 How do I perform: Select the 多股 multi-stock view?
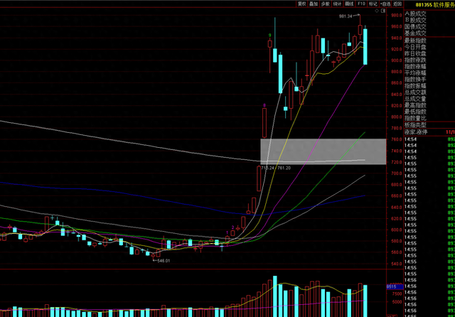326,4
